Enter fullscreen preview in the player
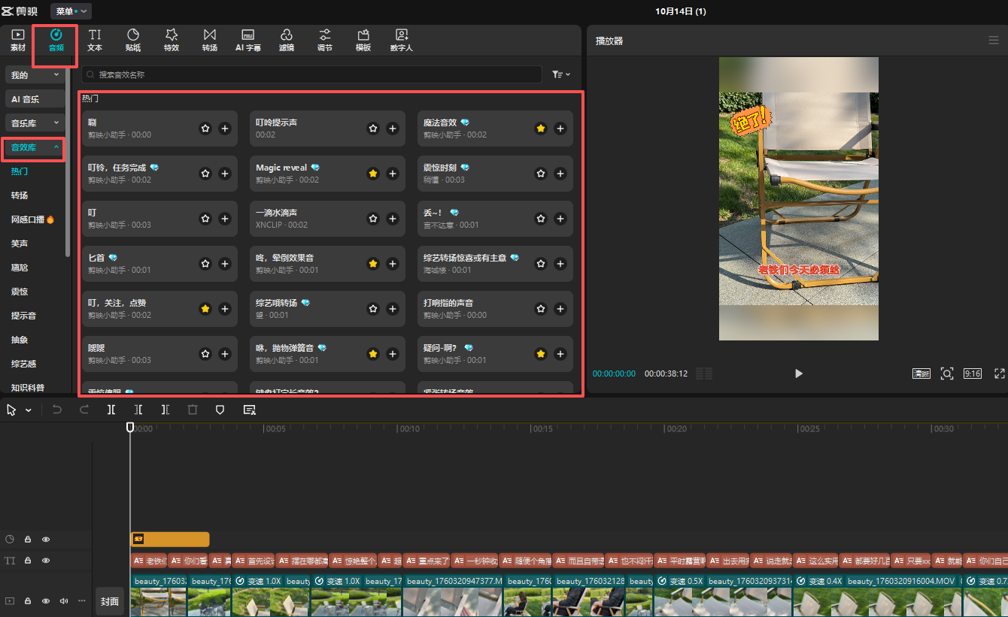This screenshot has width=1008, height=617. click(999, 374)
